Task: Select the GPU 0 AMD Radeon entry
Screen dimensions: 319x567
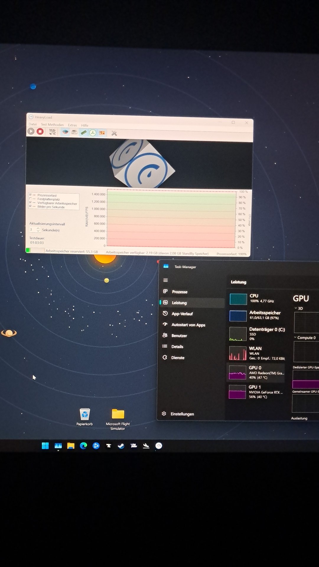Action: pos(256,373)
